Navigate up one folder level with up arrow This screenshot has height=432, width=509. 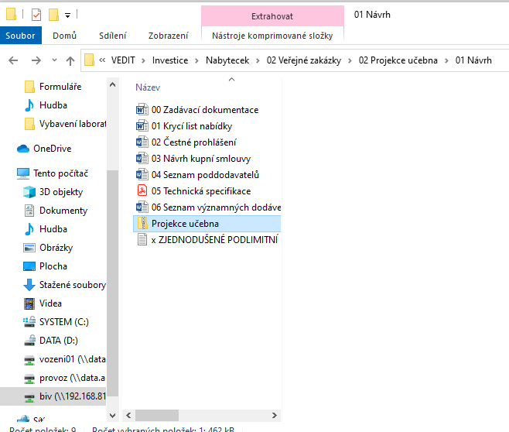tap(70, 60)
